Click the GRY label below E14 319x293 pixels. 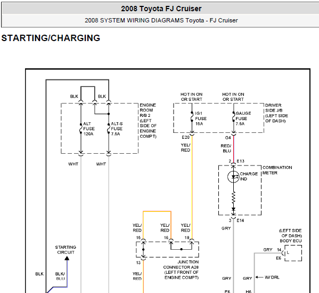coord(226,228)
